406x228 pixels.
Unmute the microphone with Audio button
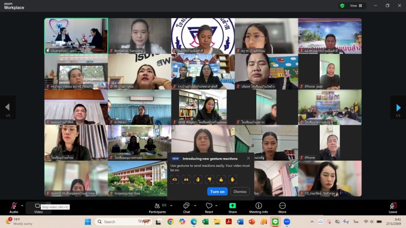[14, 207]
